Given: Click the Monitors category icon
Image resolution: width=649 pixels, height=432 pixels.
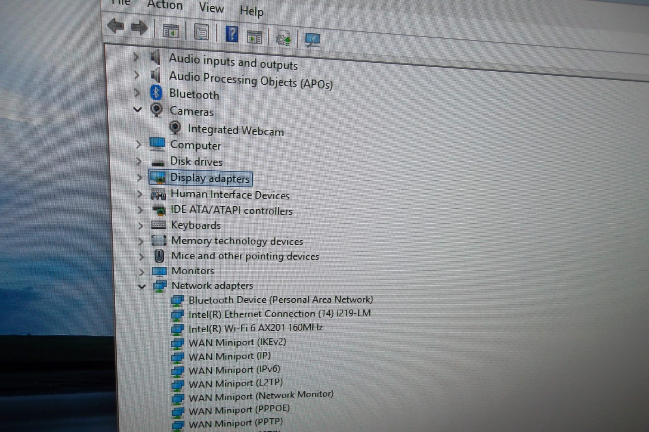Looking at the screenshot, I should tap(159, 271).
